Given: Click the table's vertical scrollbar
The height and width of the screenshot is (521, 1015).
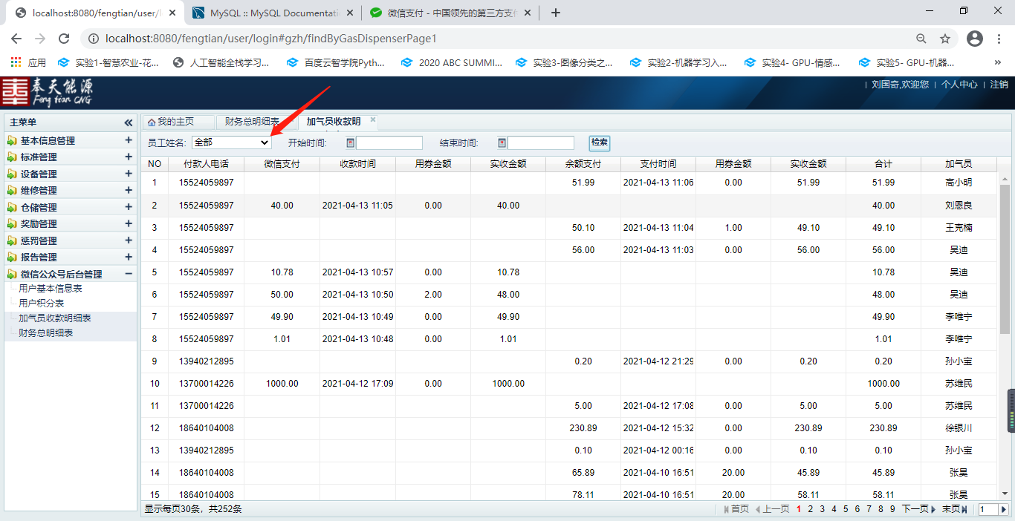Looking at the screenshot, I should (1004, 260).
